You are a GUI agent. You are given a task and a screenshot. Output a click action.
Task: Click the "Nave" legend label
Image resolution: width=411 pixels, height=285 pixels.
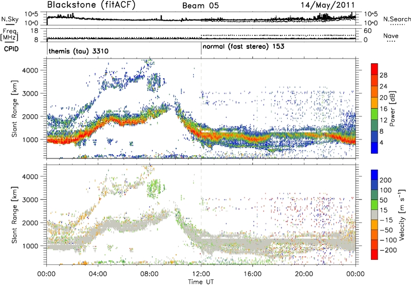pyautogui.click(x=391, y=35)
